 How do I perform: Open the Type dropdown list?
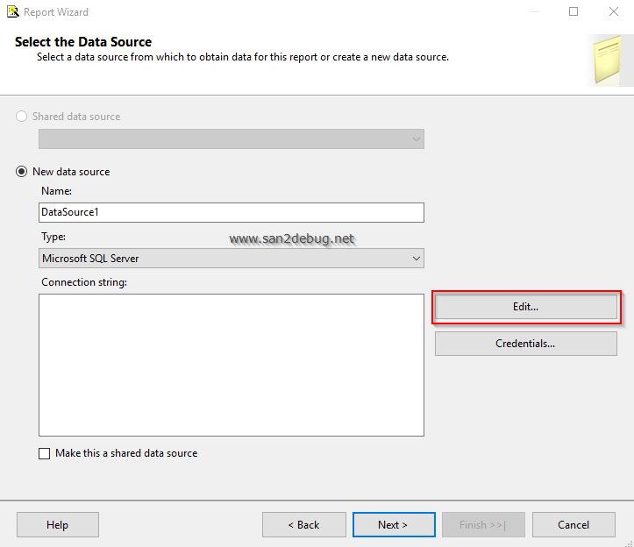coord(416,259)
